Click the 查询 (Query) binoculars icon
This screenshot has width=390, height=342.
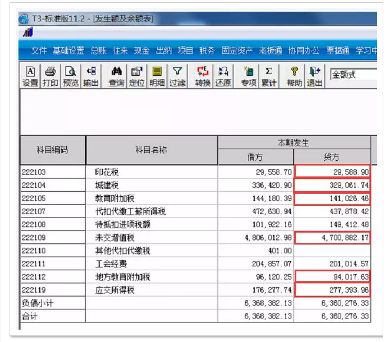[x=116, y=76]
